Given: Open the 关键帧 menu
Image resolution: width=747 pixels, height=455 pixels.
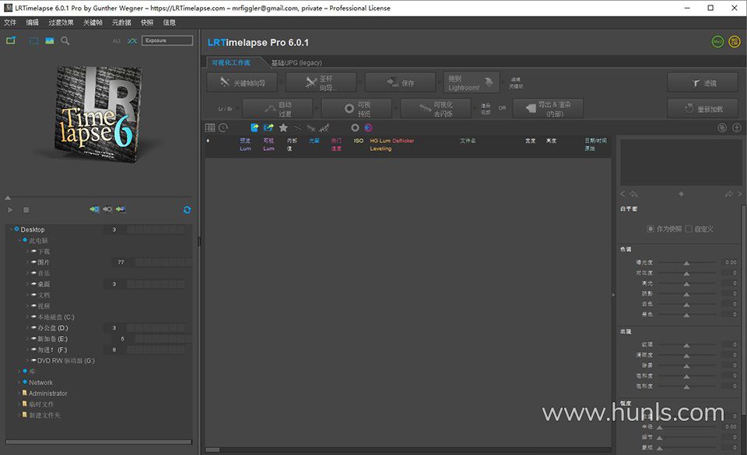Looking at the screenshot, I should [93, 23].
